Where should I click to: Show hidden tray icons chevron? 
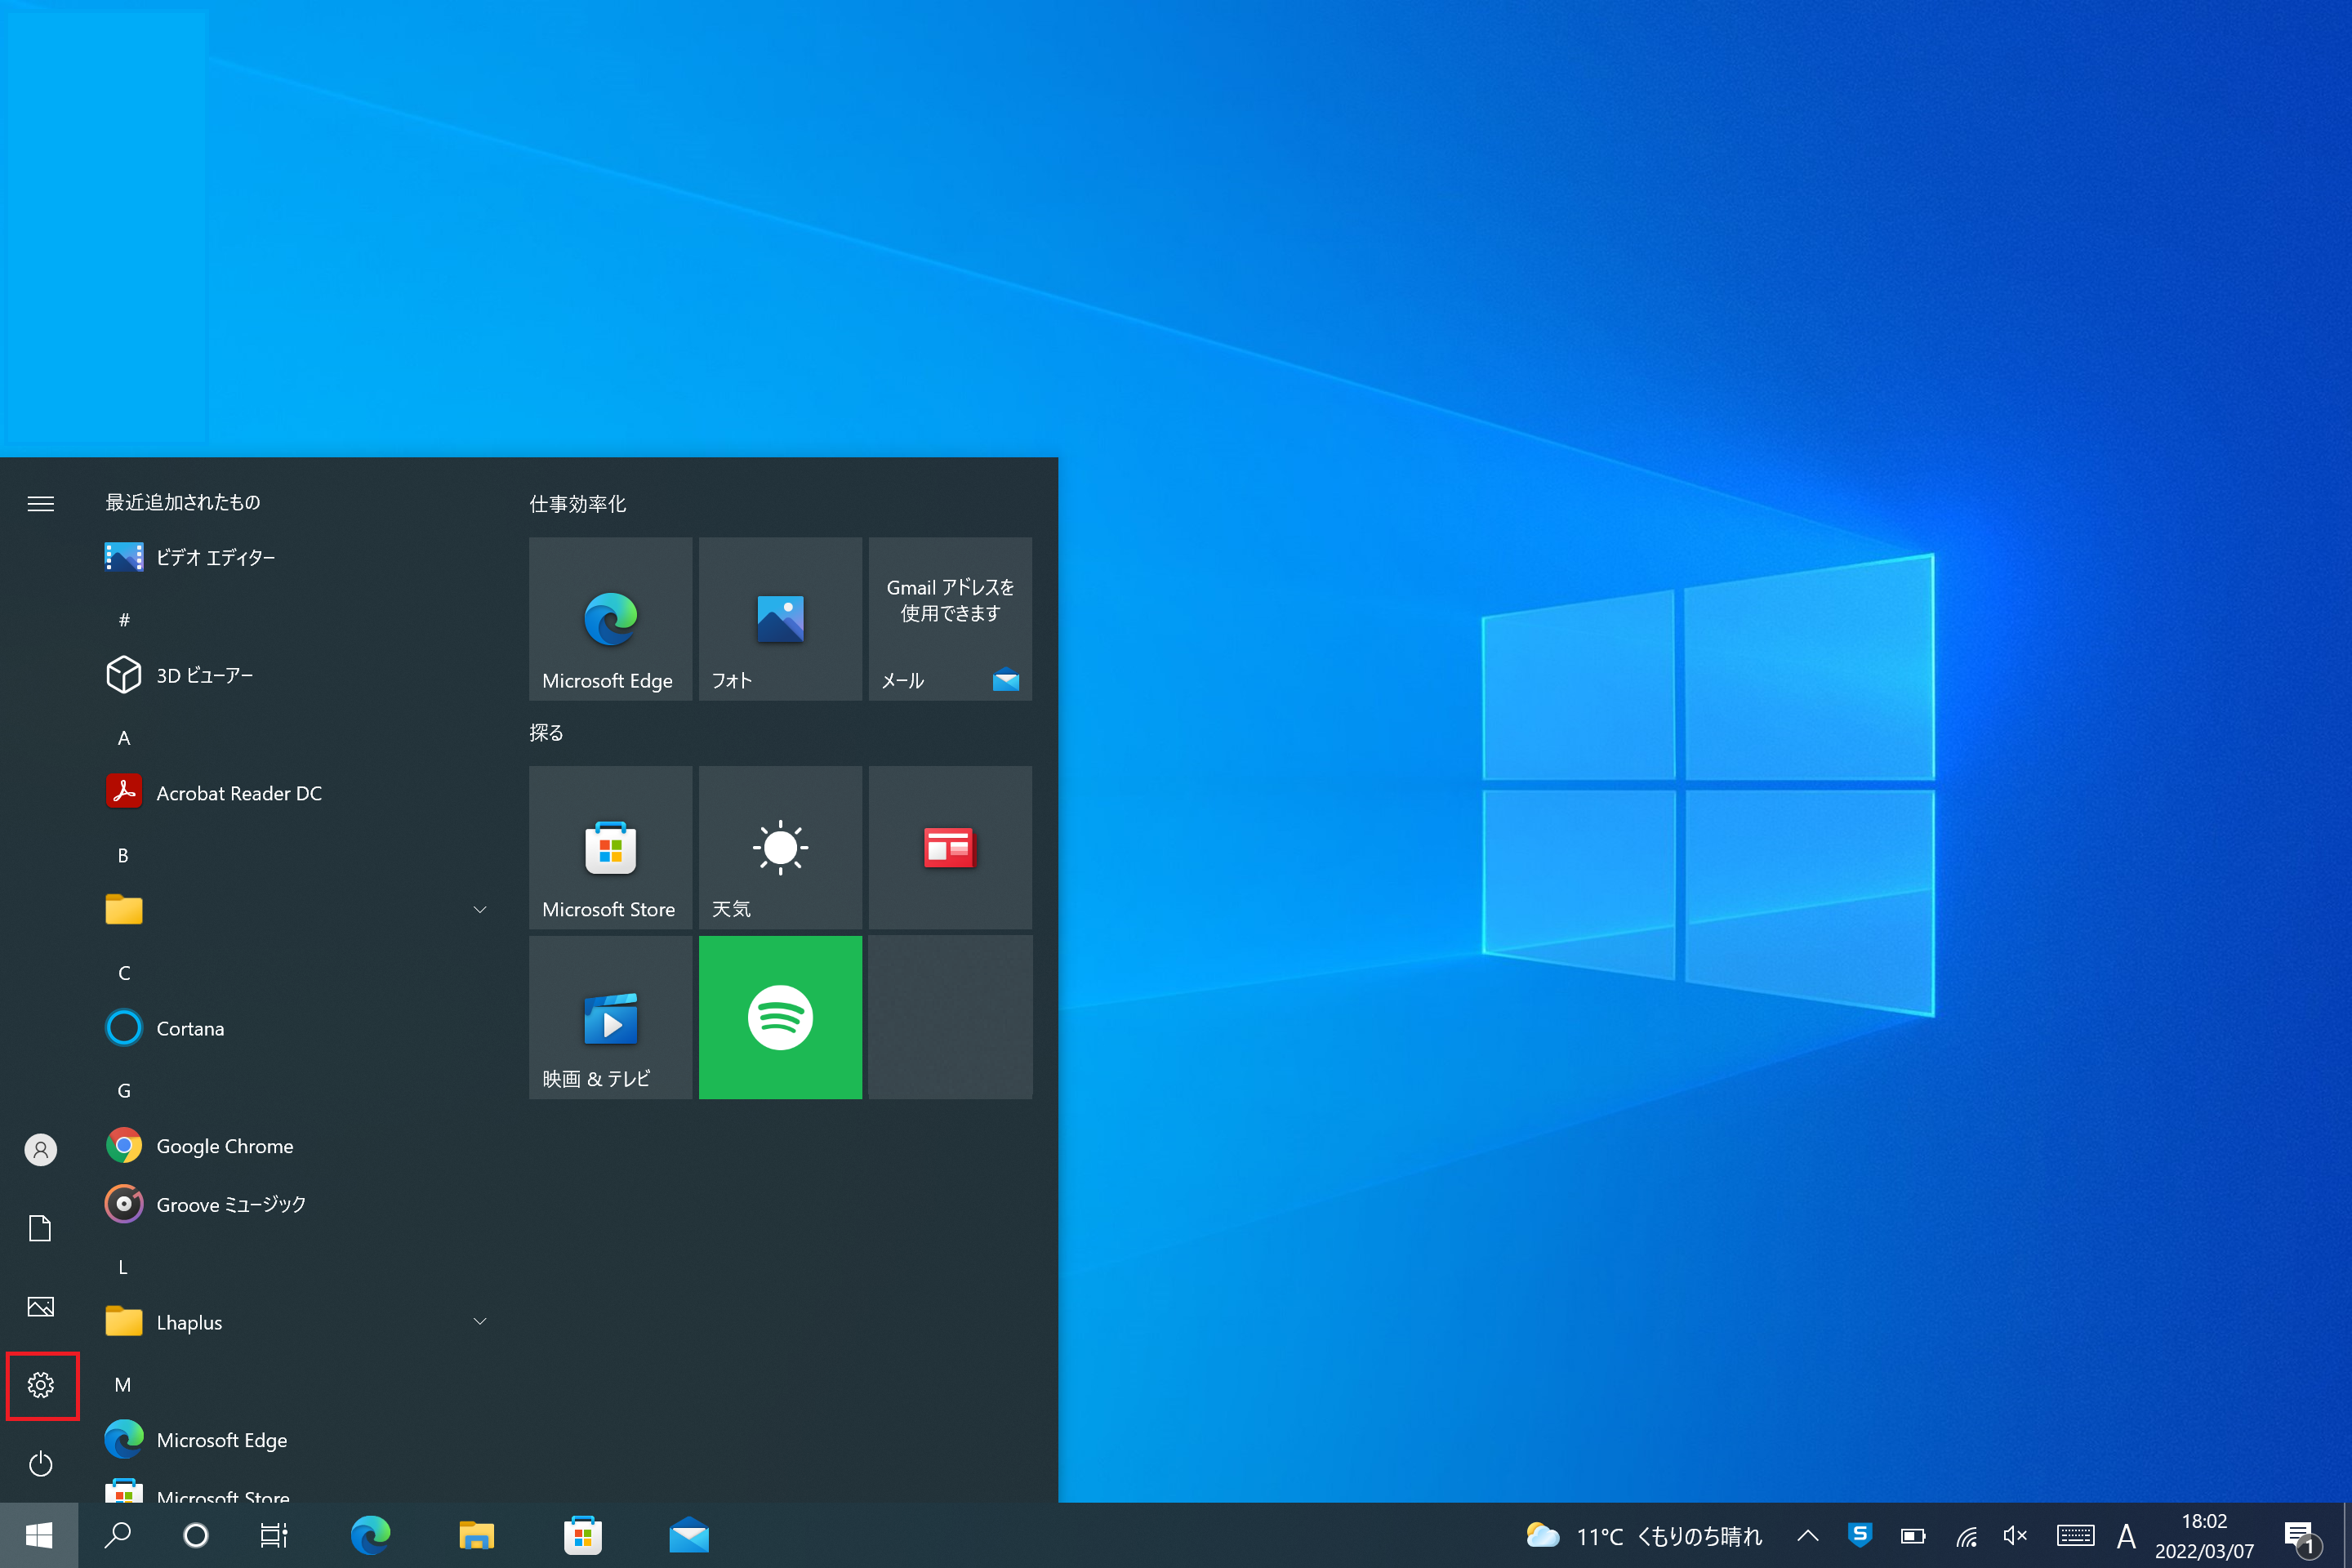tap(1808, 1535)
